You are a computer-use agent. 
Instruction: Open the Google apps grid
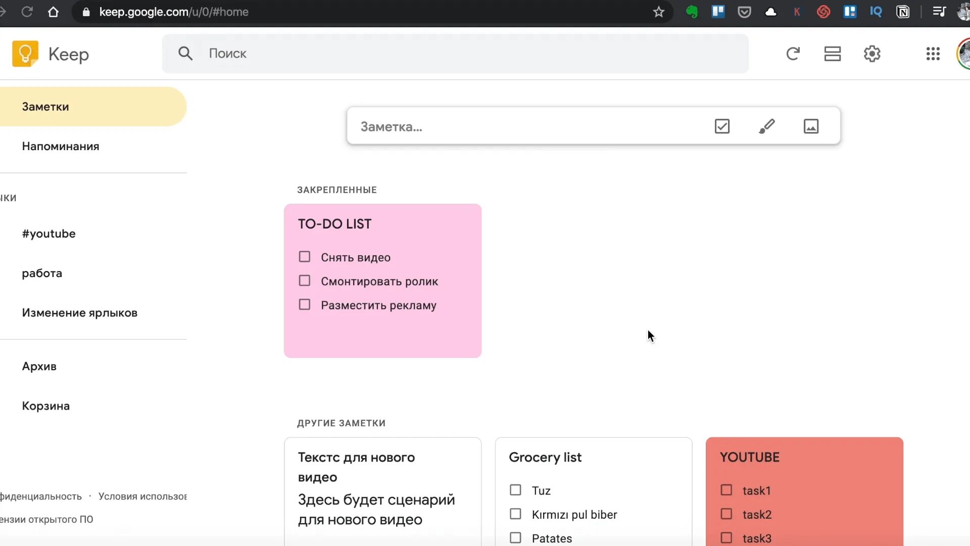(933, 54)
